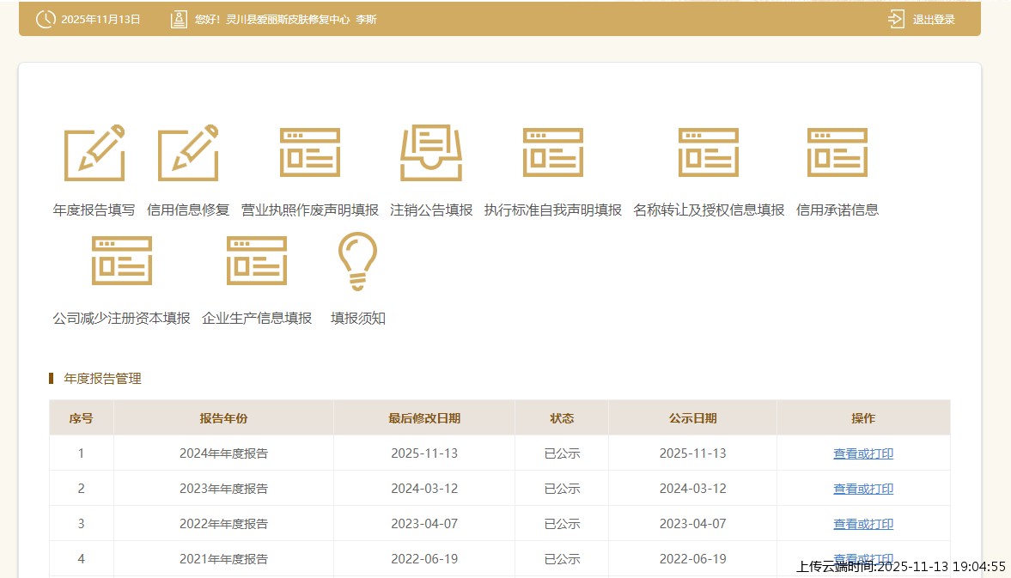1011x578 pixels.
Task: Click the 公示日期 column header
Action: pos(692,418)
